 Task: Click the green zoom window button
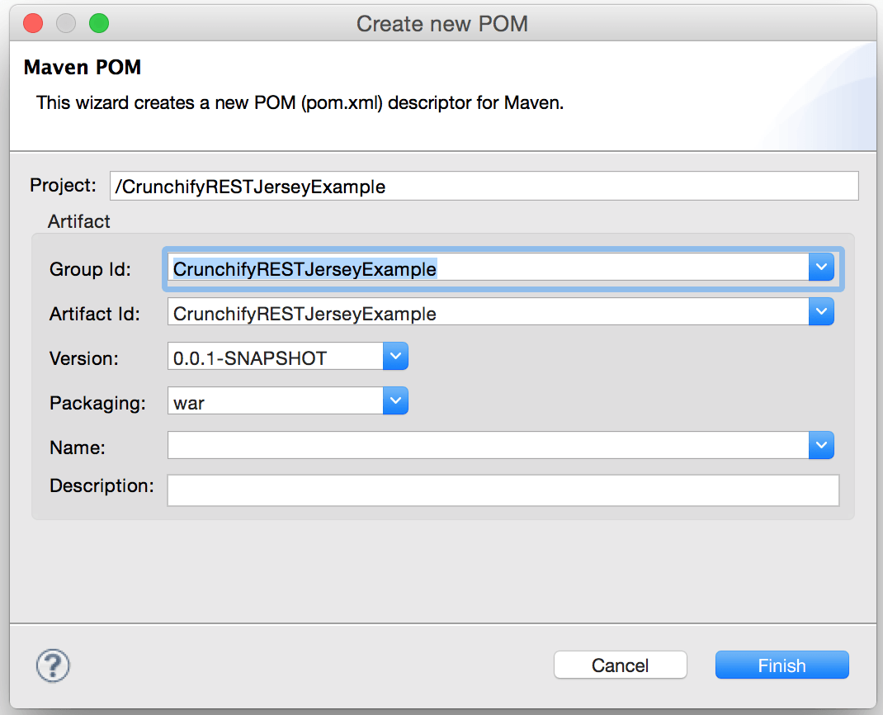pyautogui.click(x=99, y=23)
